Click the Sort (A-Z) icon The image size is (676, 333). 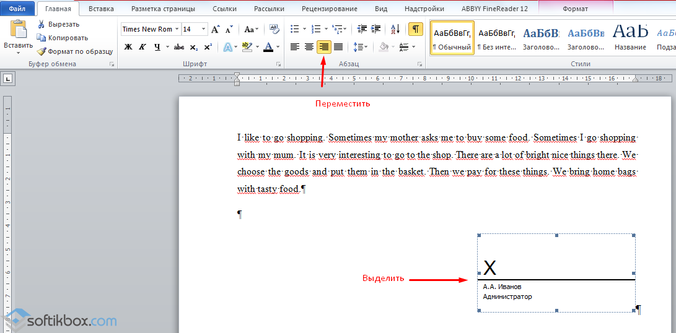395,29
